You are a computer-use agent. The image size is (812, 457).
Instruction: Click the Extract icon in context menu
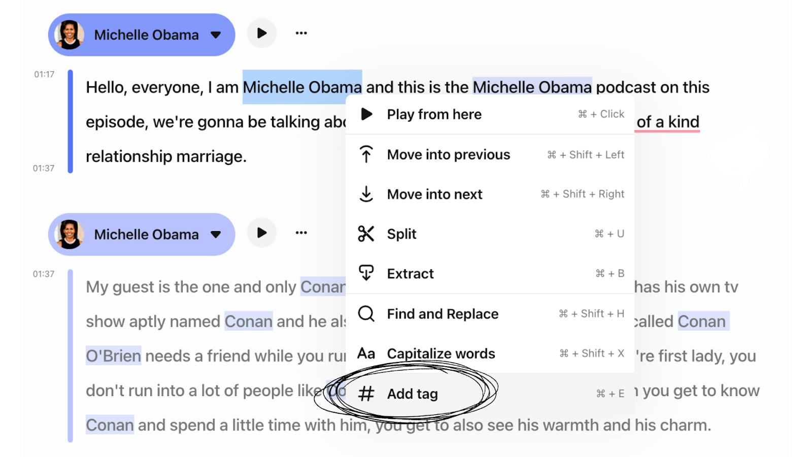366,273
